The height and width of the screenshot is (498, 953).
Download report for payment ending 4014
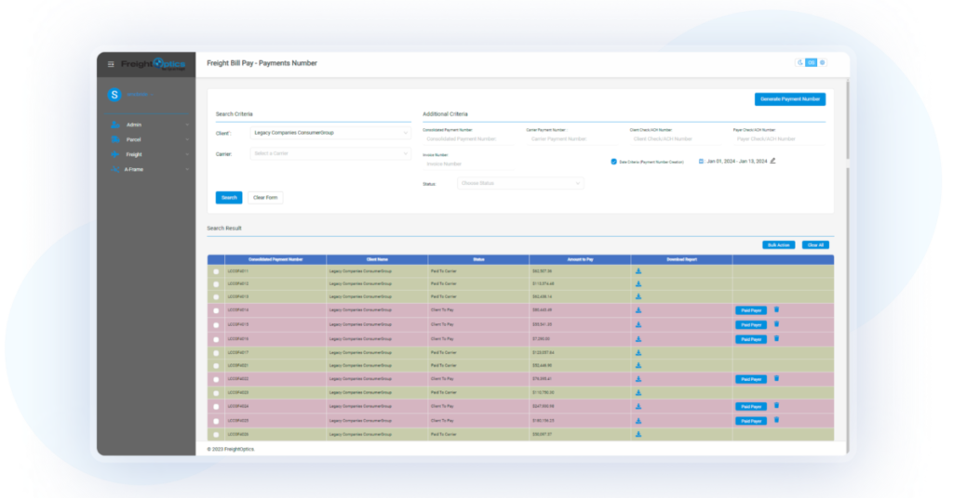pos(638,310)
